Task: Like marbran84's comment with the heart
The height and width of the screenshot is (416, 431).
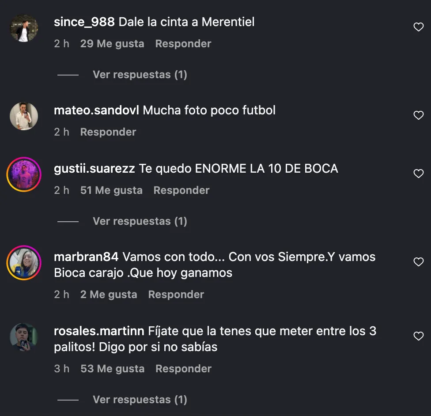Action: pos(418,262)
